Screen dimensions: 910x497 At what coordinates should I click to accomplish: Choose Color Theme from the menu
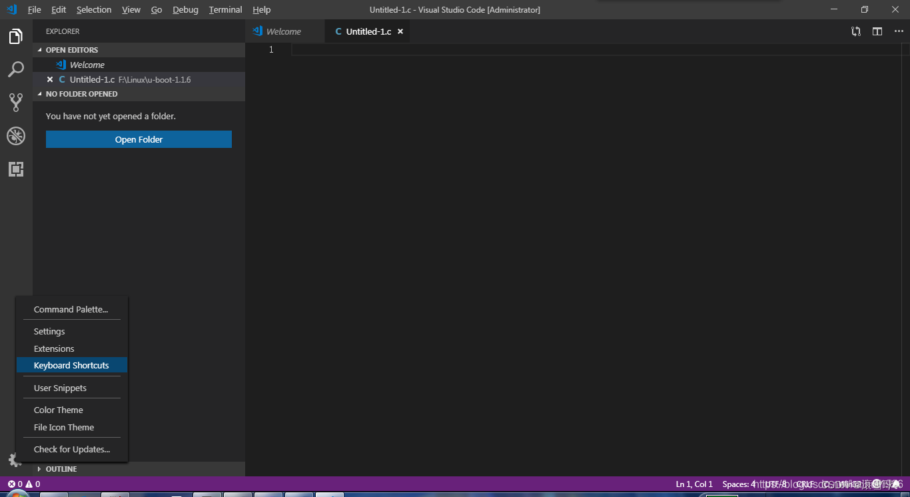point(72,410)
